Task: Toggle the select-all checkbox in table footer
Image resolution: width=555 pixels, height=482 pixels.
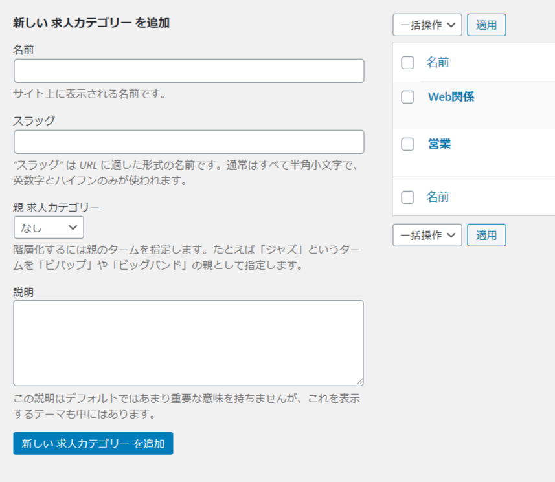Action: [x=407, y=197]
